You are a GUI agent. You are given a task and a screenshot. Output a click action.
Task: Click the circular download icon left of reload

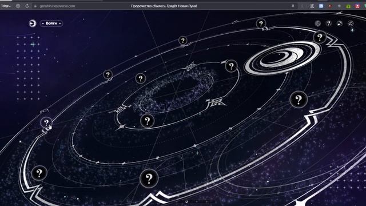coord(18,6)
